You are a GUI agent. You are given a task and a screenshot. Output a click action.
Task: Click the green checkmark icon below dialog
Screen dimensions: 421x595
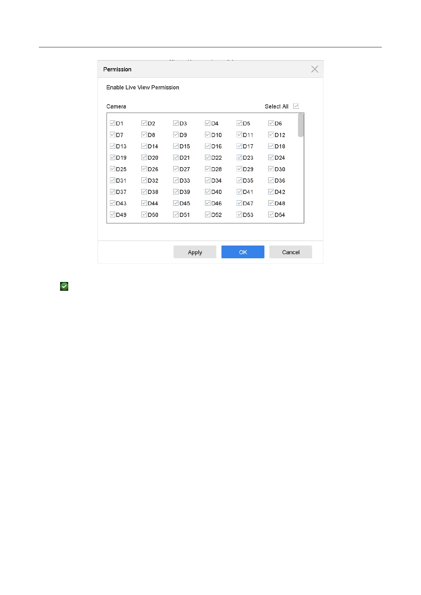[64, 286]
